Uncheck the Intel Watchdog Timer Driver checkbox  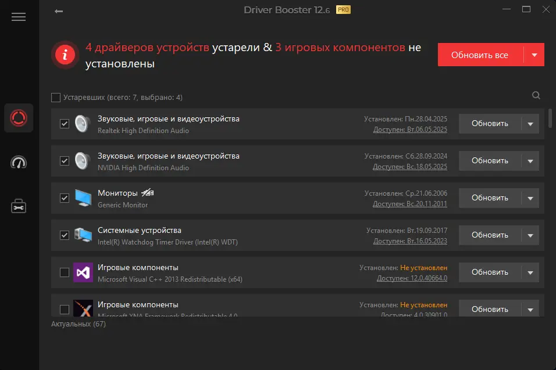tap(64, 235)
